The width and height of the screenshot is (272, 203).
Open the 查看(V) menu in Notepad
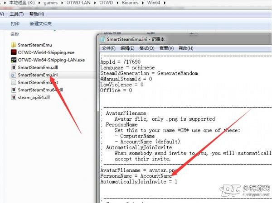166,48
